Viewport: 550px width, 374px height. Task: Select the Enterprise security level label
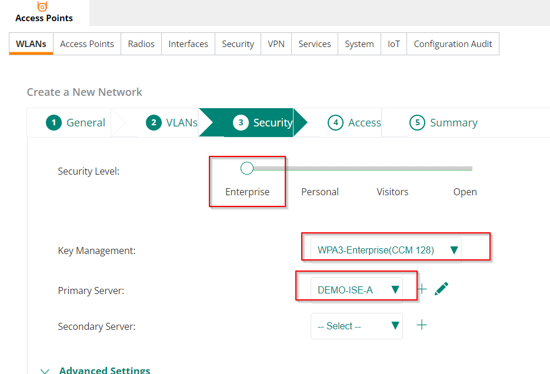[x=247, y=192]
